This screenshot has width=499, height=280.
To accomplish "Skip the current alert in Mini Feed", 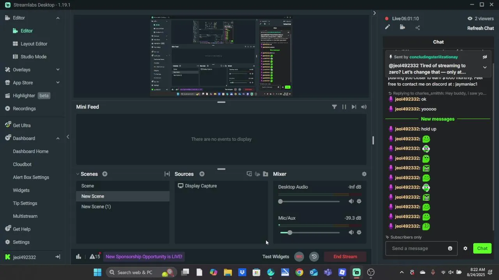I will coord(354,107).
